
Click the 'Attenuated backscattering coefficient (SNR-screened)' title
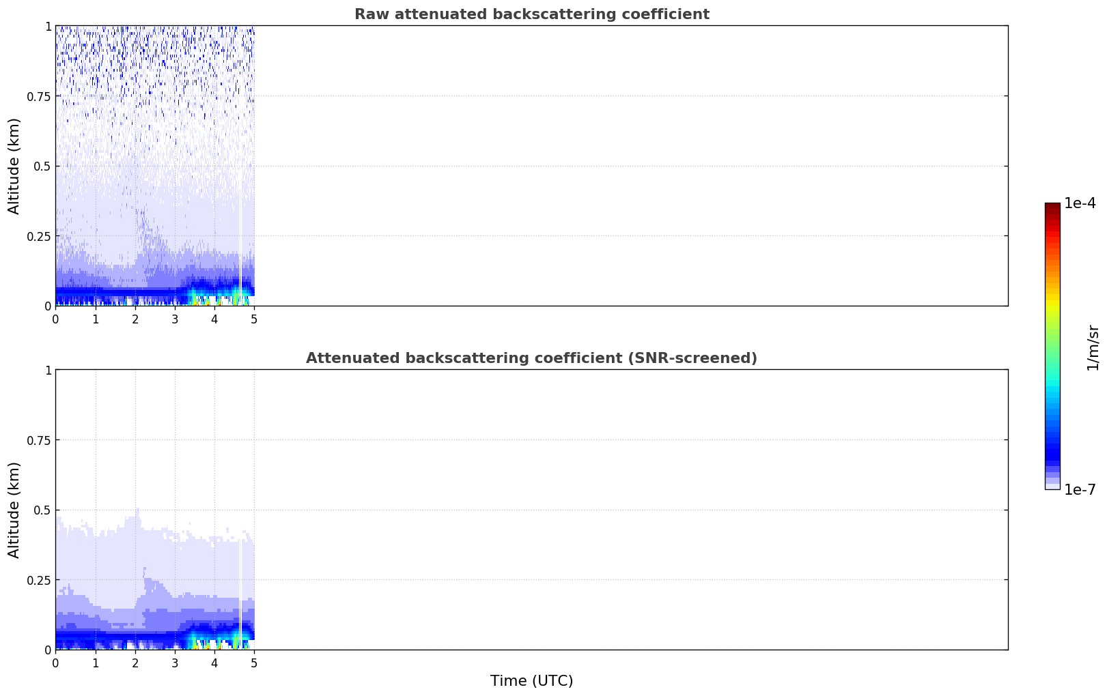[531, 358]
